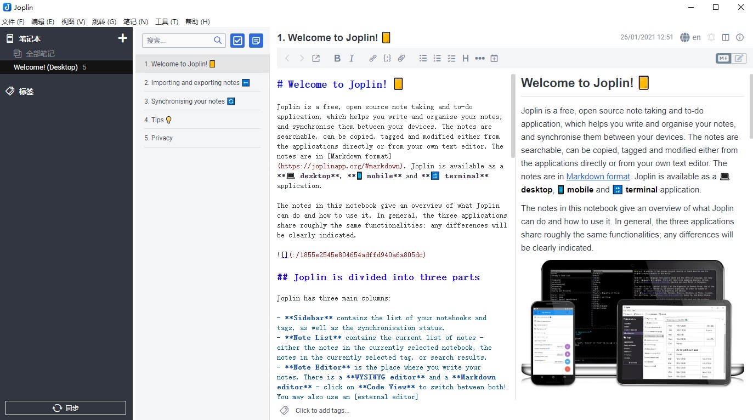Viewport: 753px width, 420px height.
Task: Apply italic formatting from the toolbar
Action: (352, 59)
